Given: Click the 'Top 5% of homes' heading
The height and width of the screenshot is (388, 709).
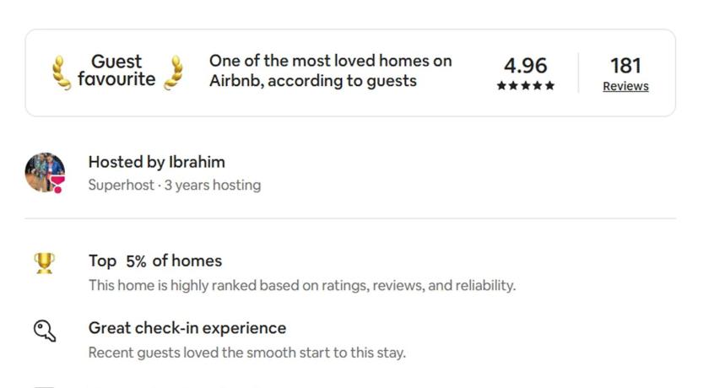Looking at the screenshot, I should pyautogui.click(x=155, y=261).
